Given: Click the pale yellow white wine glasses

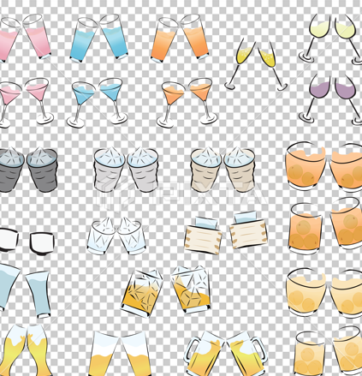Looking at the screenshot, I should tap(330, 39).
